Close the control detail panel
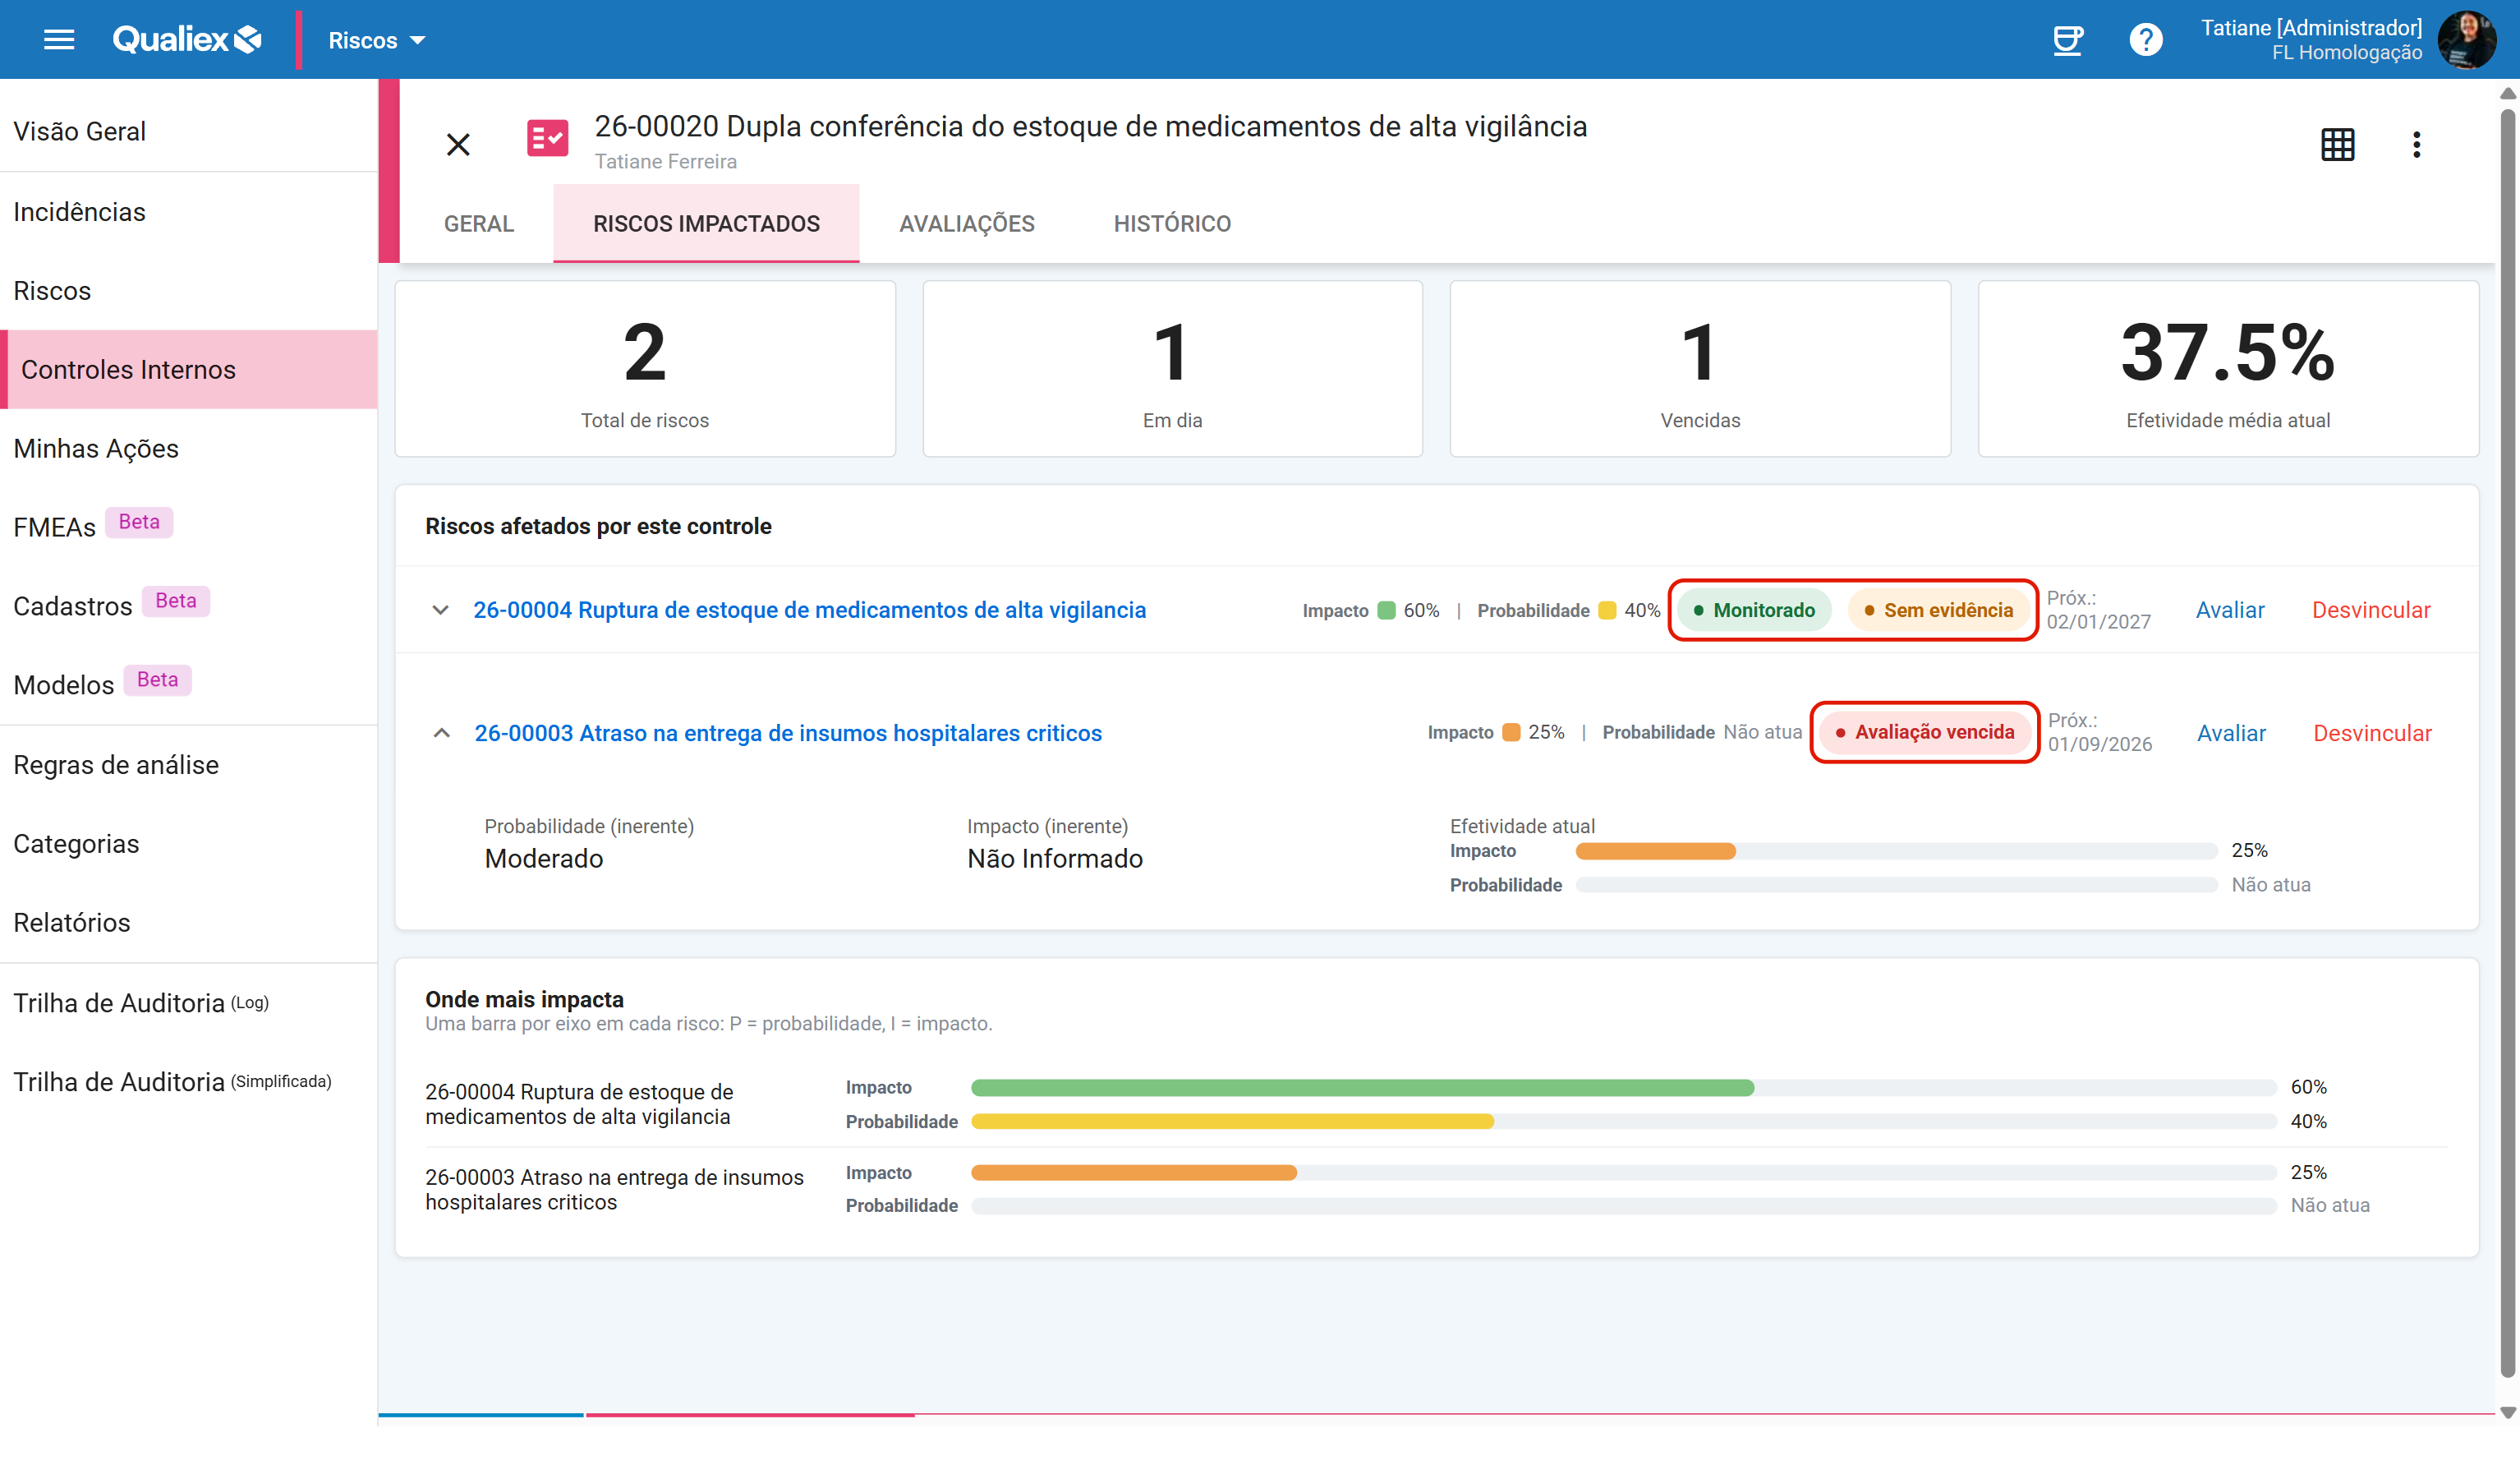The height and width of the screenshot is (1479, 2520). [458, 144]
